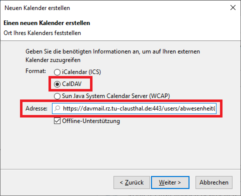Click the iCalendar (ICS) label text
Viewport: 241px width, 196px height.
click(81, 72)
